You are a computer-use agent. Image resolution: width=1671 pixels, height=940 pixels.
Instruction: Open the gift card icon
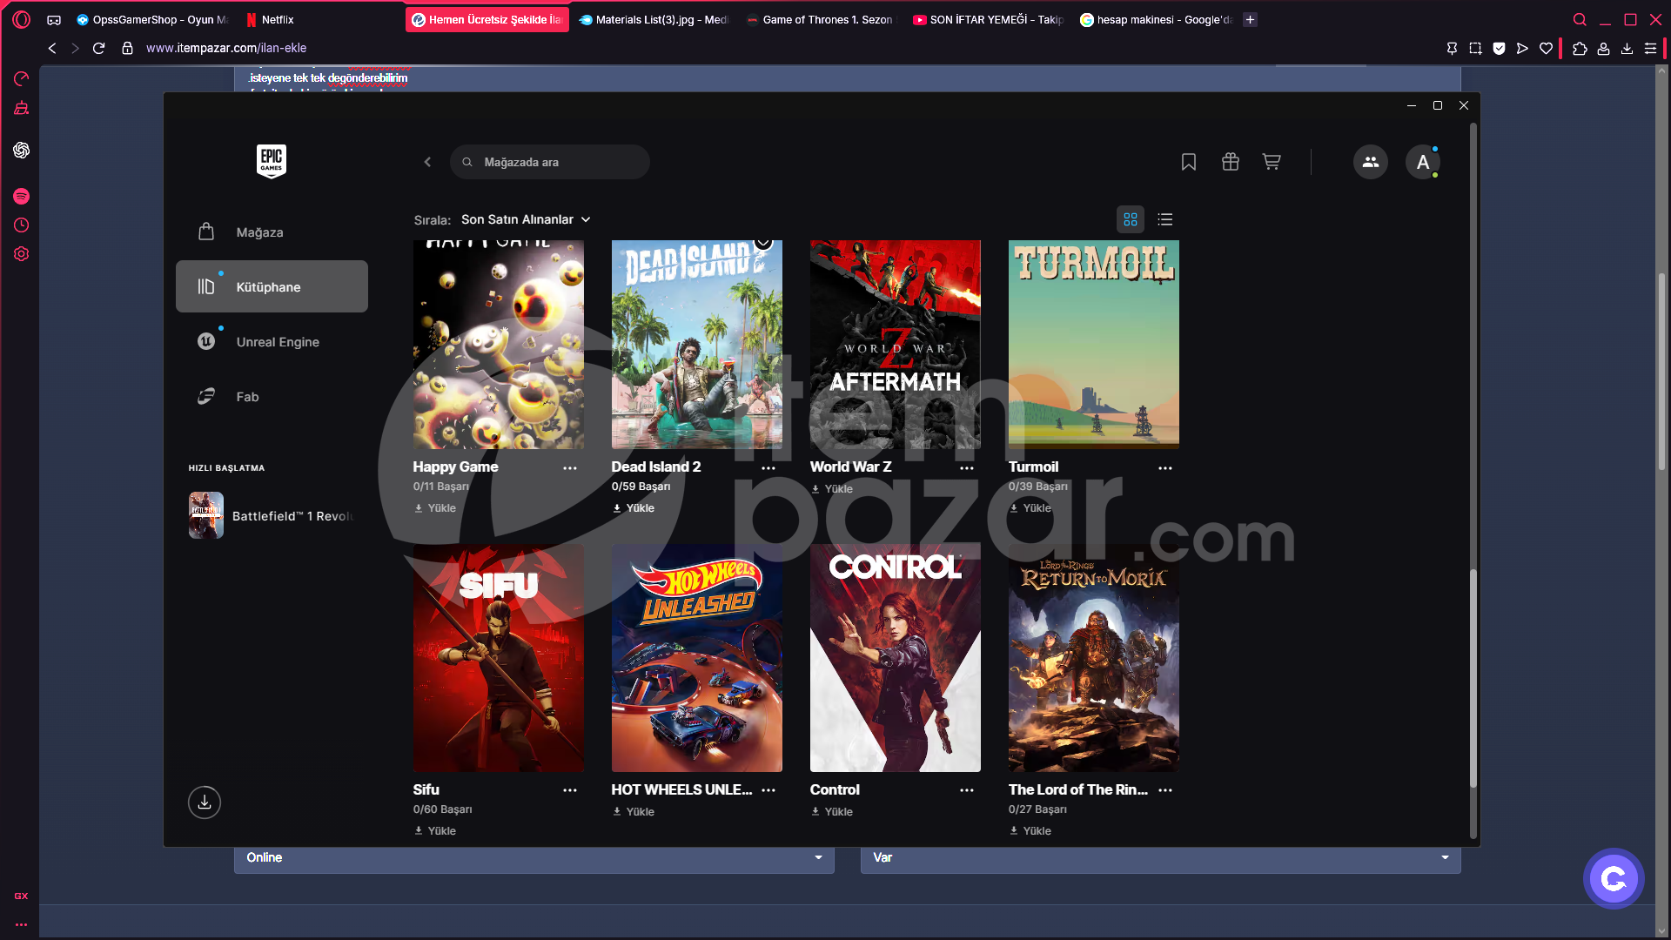1231,162
